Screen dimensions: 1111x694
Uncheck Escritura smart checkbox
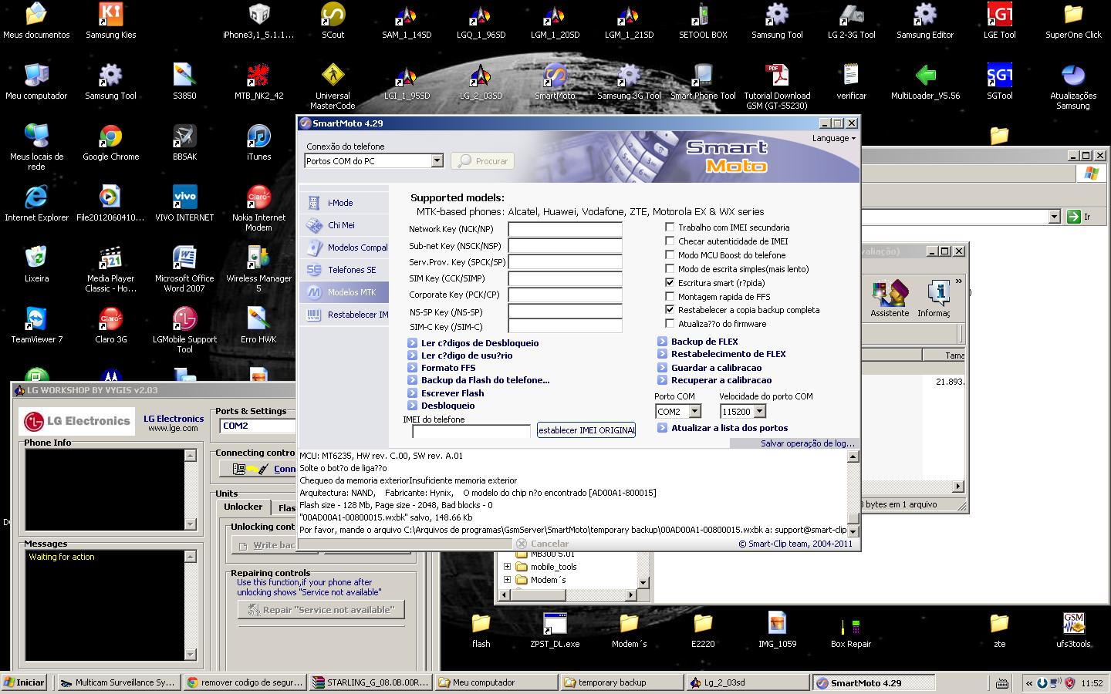point(670,283)
